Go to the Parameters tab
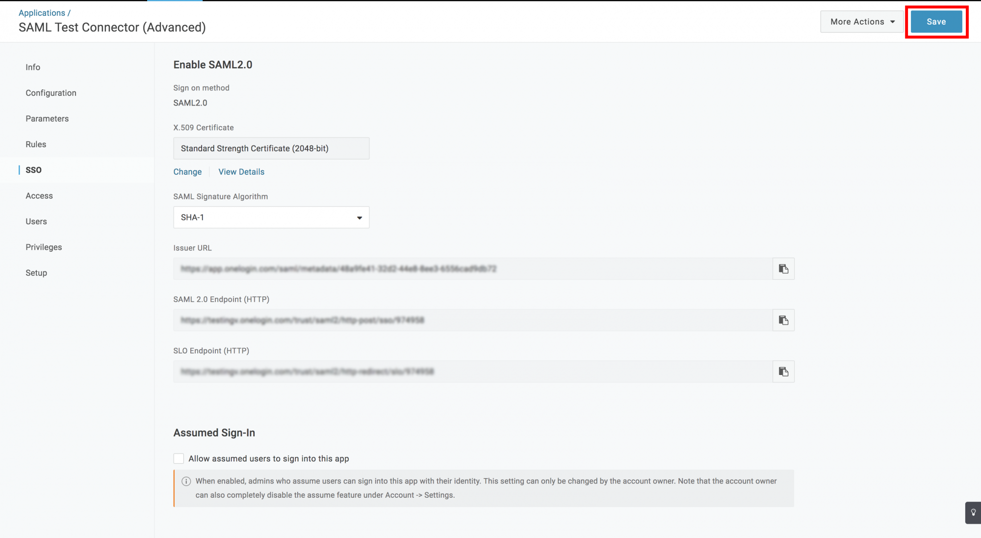Image resolution: width=981 pixels, height=538 pixels. pyautogui.click(x=47, y=119)
